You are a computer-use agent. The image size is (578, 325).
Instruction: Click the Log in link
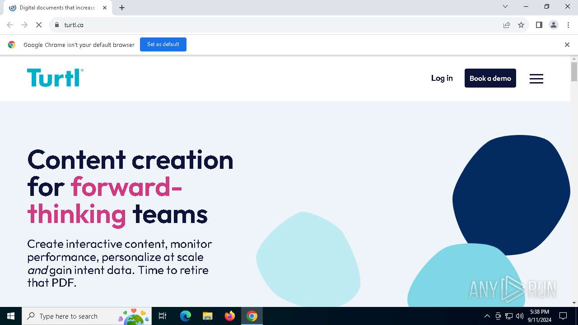442,78
